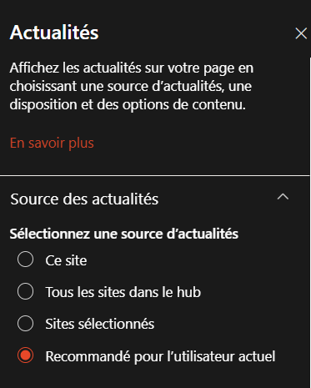Collapse the Source des actualités chevron
Viewport: 311px width, 388px height.
[283, 197]
